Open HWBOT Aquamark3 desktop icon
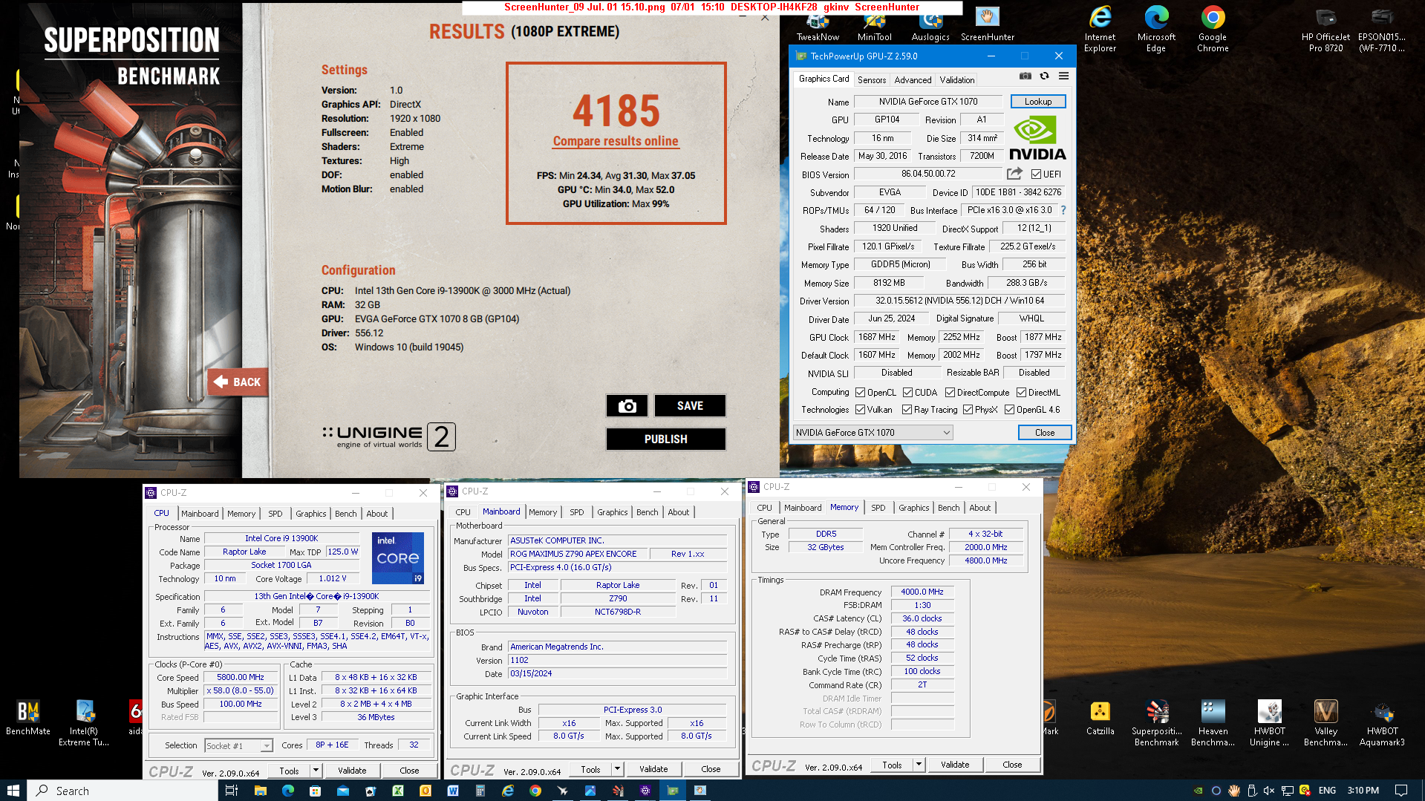The height and width of the screenshot is (801, 1425). [x=1382, y=724]
